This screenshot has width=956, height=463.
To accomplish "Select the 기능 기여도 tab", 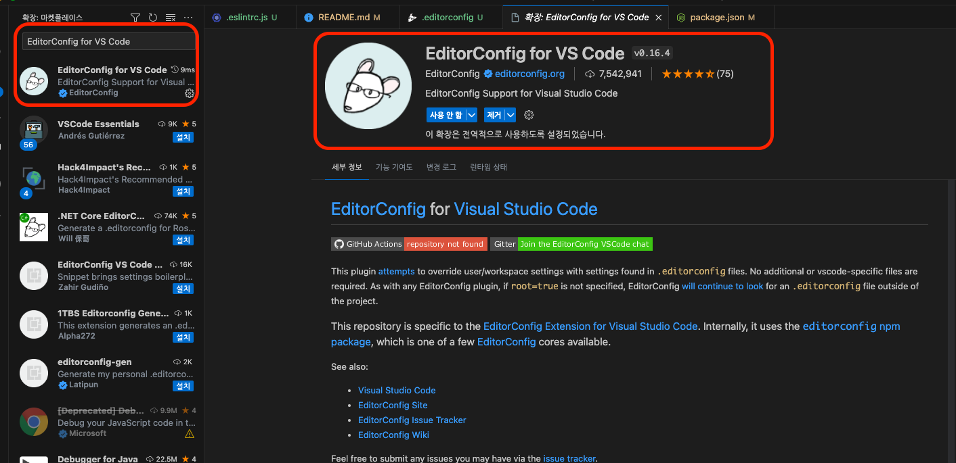I will (x=394, y=167).
